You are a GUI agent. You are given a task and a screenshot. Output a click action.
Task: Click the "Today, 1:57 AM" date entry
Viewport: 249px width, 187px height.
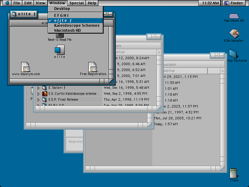tap(166, 124)
